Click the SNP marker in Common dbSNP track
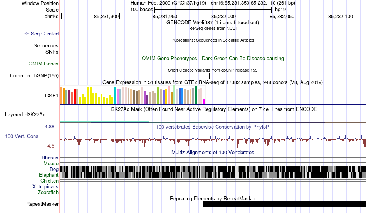The image size is (366, 213). 209,75
